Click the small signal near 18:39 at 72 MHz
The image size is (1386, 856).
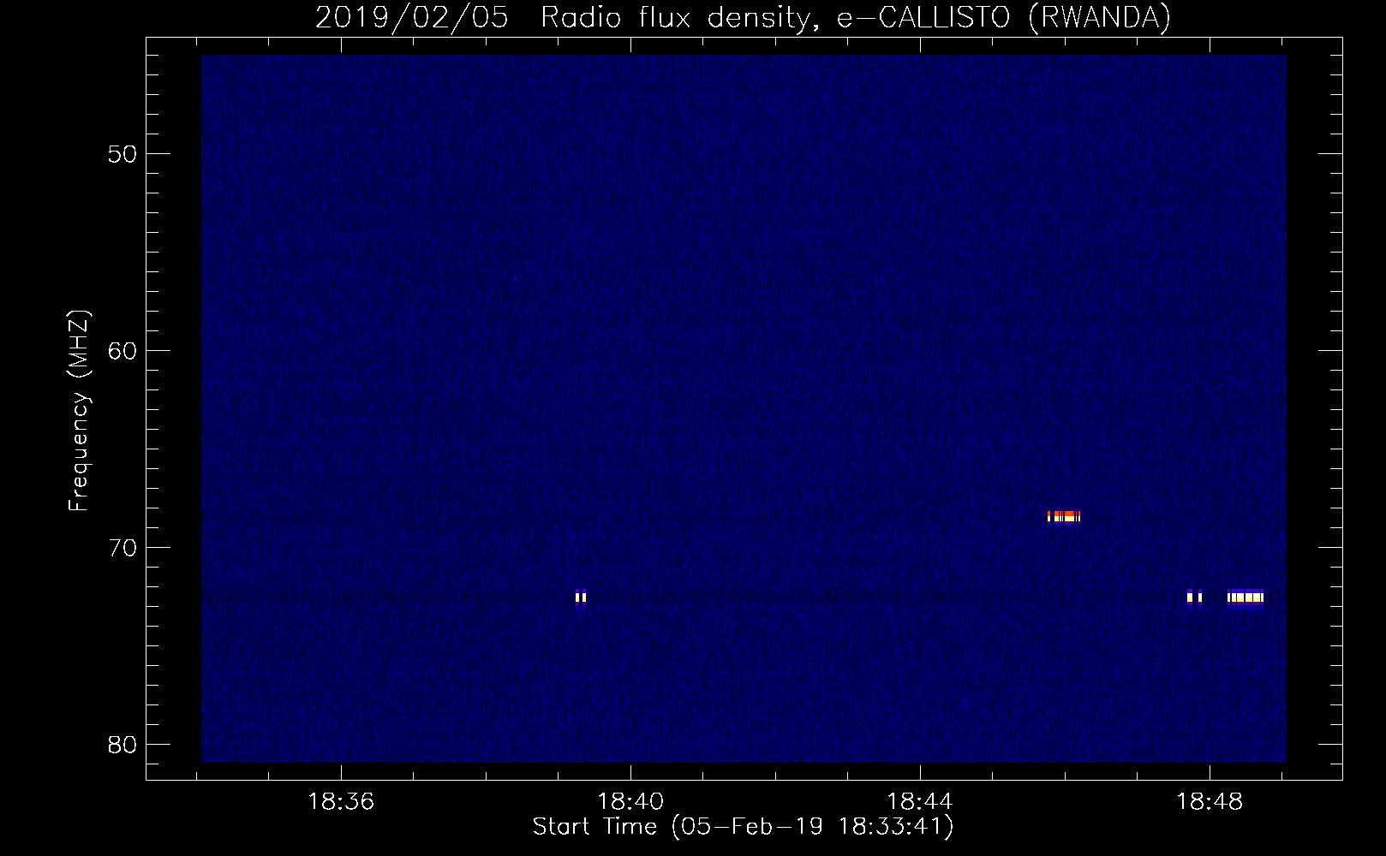pyautogui.click(x=581, y=597)
